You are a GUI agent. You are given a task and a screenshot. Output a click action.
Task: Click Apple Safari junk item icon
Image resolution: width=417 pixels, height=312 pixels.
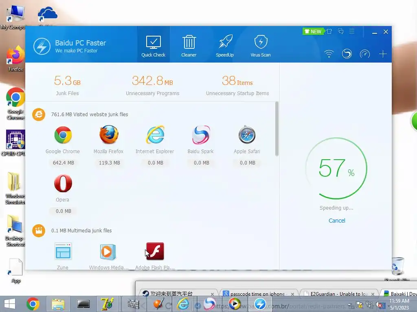(x=247, y=135)
